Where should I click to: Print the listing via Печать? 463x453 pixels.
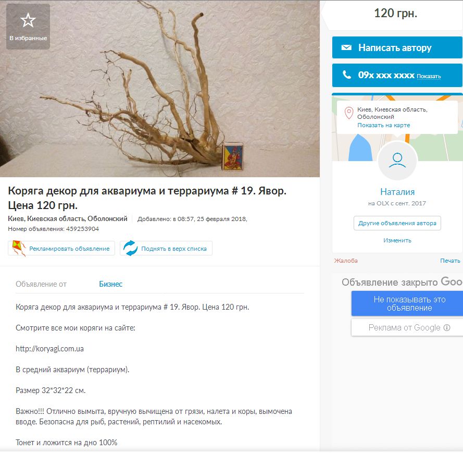coord(450,261)
